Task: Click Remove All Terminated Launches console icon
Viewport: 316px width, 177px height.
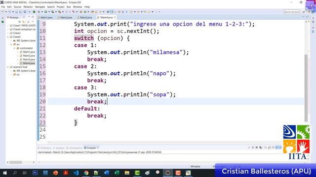Action: point(261,147)
